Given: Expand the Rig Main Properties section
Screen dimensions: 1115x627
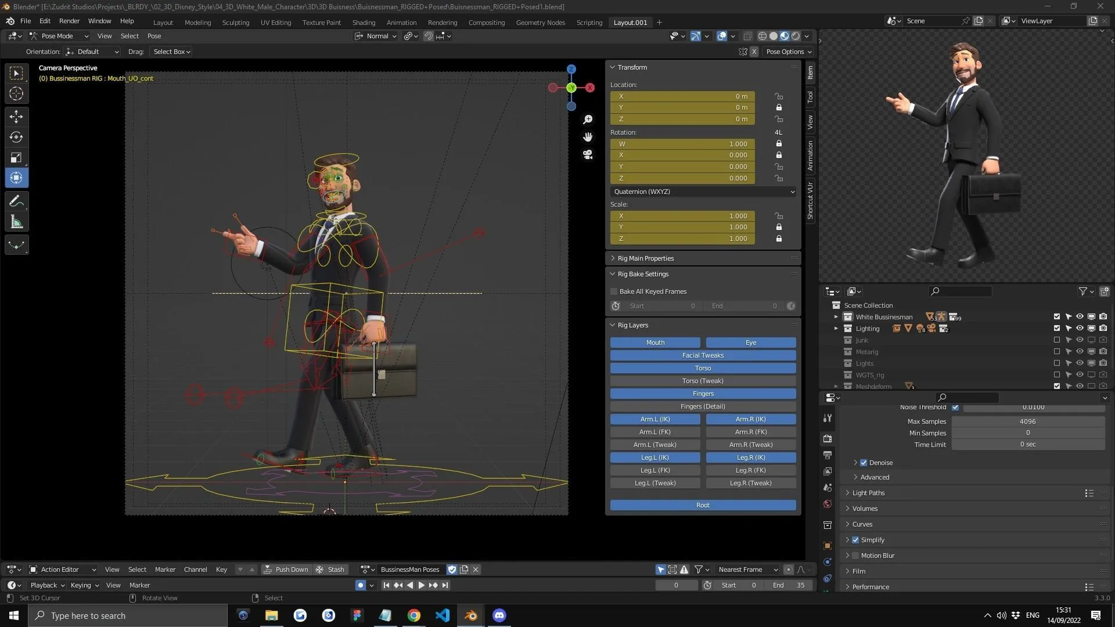Looking at the screenshot, I should point(645,258).
